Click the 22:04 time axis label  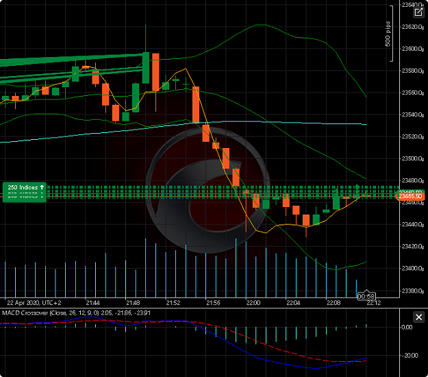[x=293, y=303]
